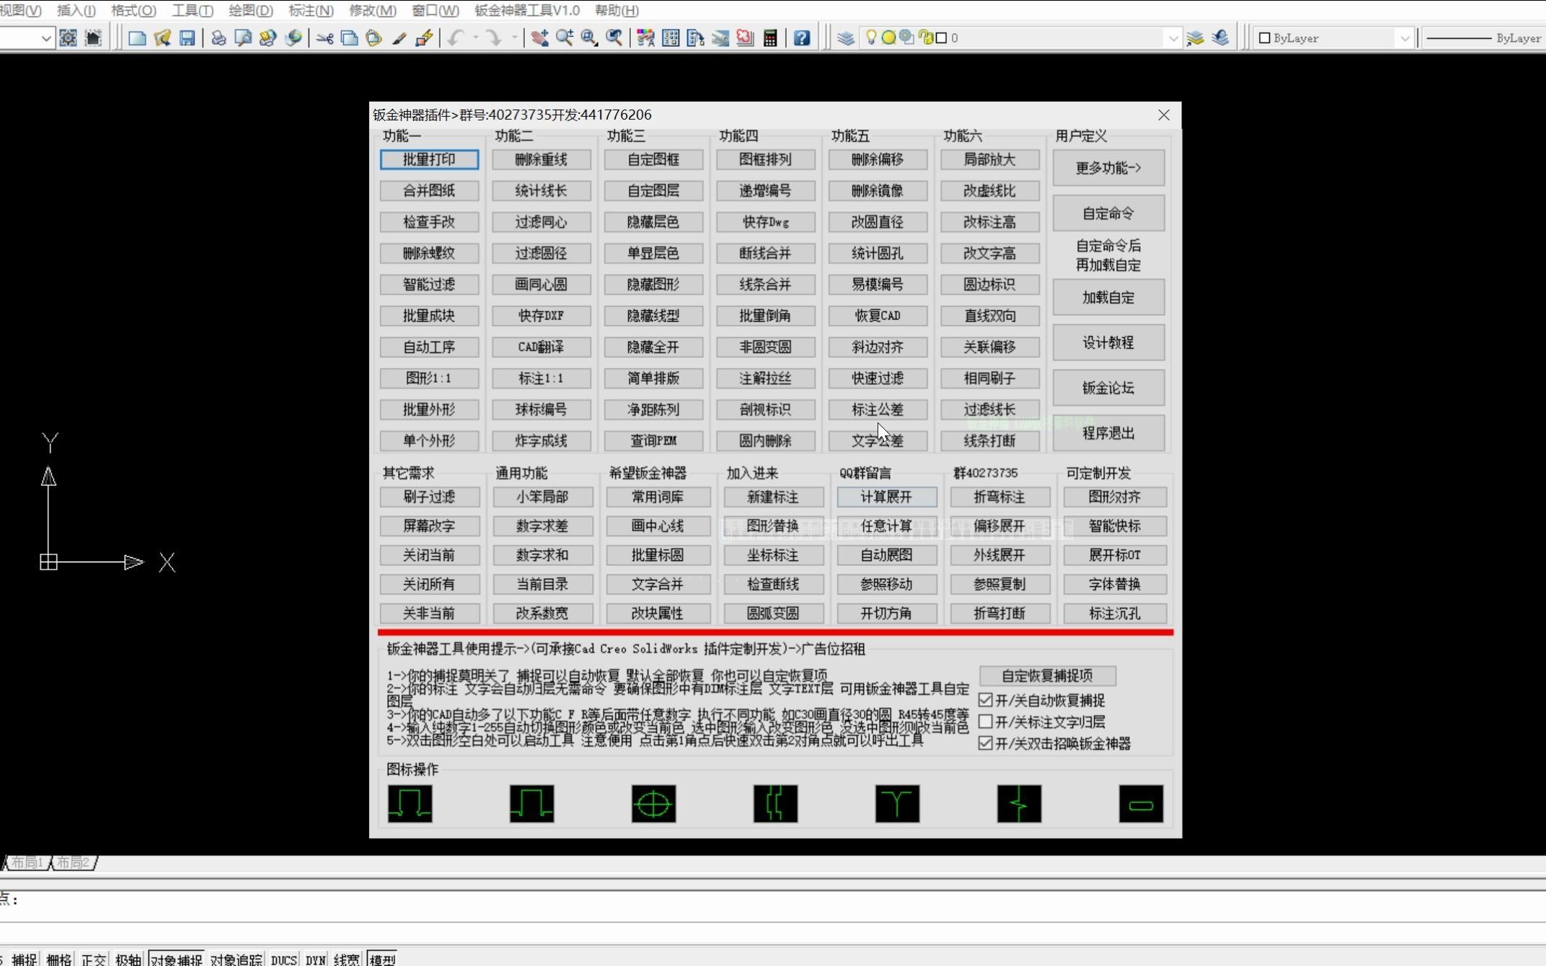Click the green Y-shaped icon button

(897, 803)
